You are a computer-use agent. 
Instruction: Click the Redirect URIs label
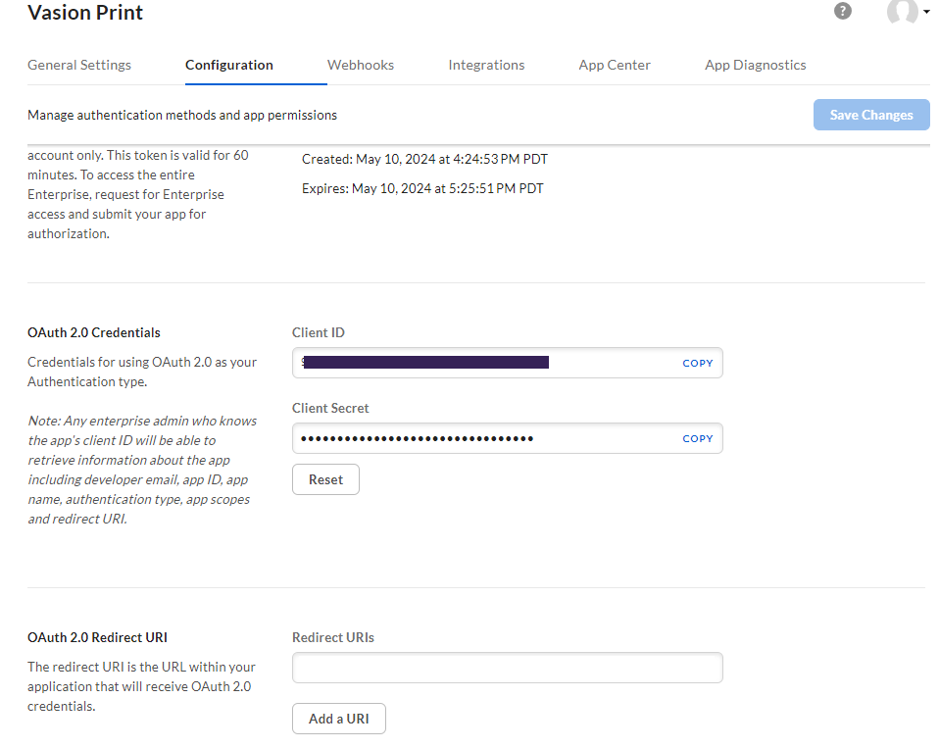pyautogui.click(x=333, y=637)
